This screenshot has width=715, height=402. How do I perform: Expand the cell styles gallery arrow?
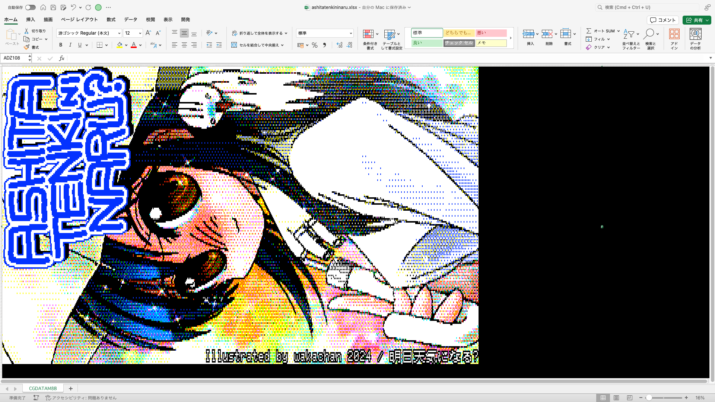click(x=511, y=38)
